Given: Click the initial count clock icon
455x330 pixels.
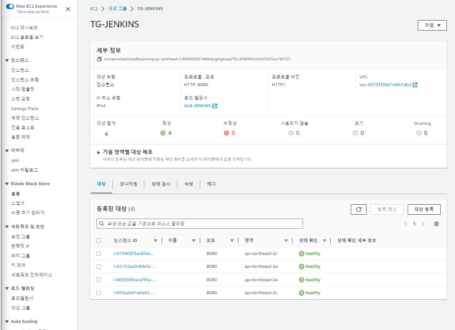Looking at the screenshot, I should [x=355, y=133].
